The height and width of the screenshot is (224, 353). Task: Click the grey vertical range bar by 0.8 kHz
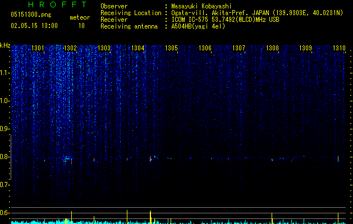11,157
